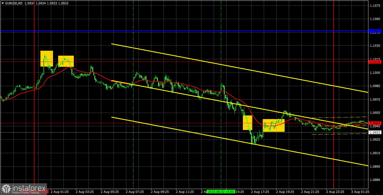Click the 2 Aug 03:25 time label
383x195 pixels.
pyautogui.click(x=85, y=192)
